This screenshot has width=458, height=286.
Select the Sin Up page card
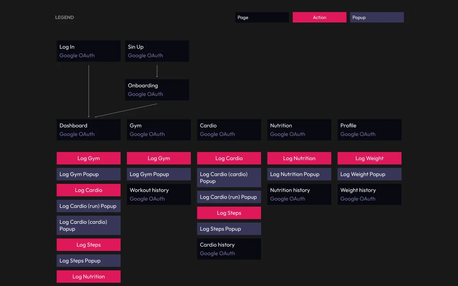(x=157, y=51)
